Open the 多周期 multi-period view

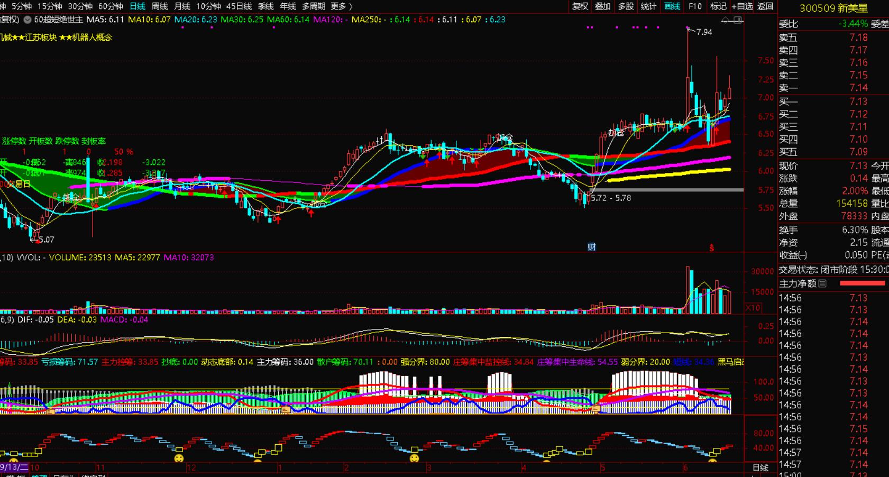pos(314,6)
